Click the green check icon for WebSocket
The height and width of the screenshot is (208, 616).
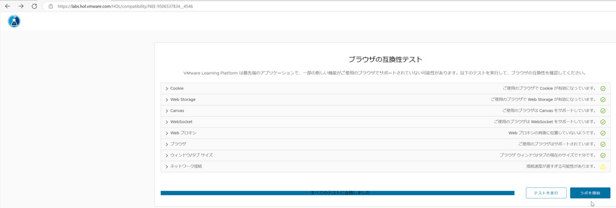(x=603, y=122)
